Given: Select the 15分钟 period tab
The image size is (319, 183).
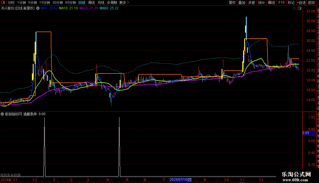Looking at the screenshot, I should pyautogui.click(x=45, y=3).
